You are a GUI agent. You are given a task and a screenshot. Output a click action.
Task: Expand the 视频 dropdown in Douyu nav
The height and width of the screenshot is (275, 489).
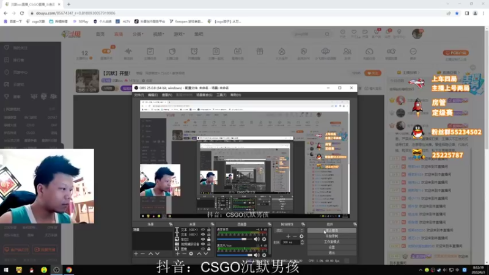158,34
